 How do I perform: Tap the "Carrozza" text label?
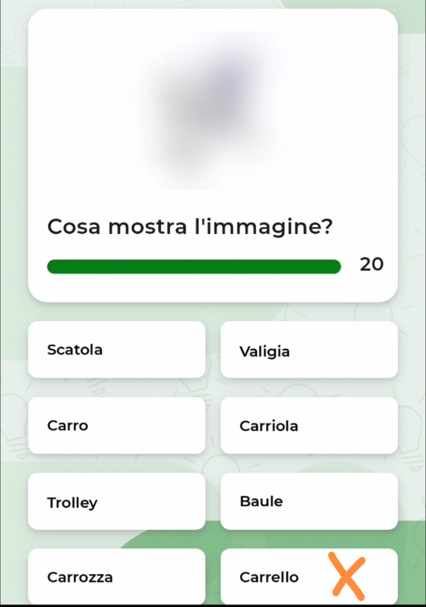pyautogui.click(x=80, y=577)
